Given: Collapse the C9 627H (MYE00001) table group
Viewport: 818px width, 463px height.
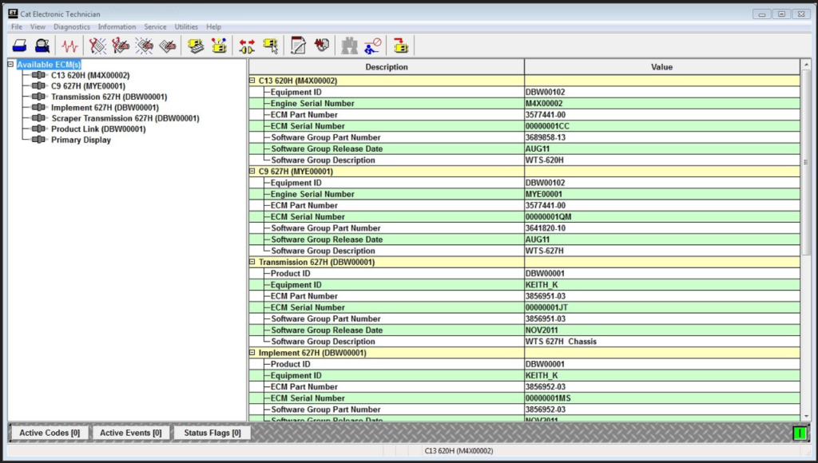Looking at the screenshot, I should coord(252,172).
